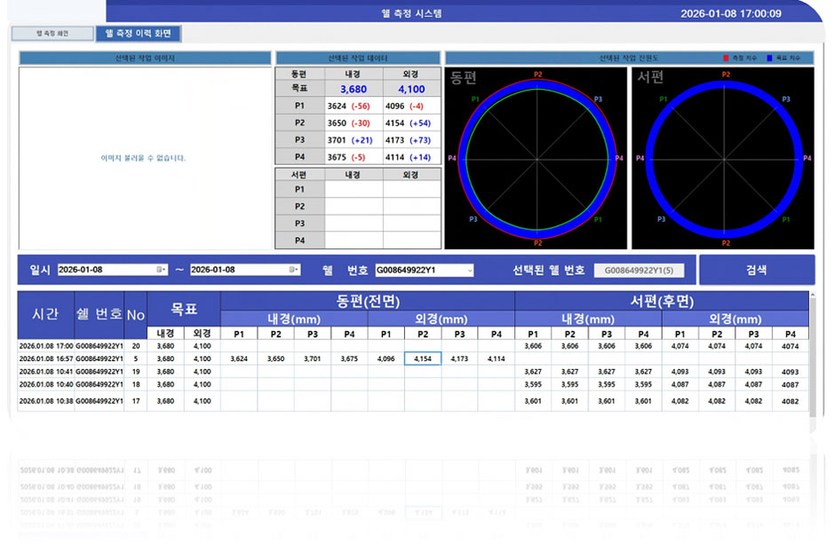
Task: Click the 4,082 west outer P1 cell in row 17
Action: coord(680,401)
